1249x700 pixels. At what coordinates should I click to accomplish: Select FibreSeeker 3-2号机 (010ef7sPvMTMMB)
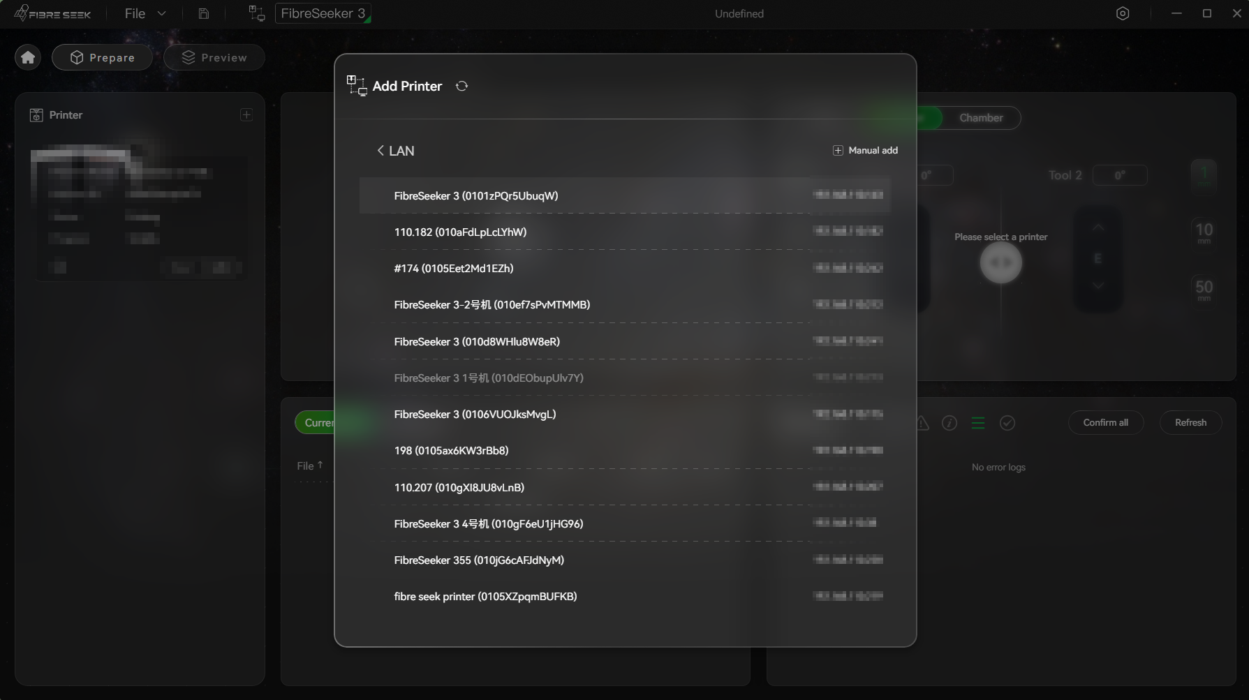point(625,305)
